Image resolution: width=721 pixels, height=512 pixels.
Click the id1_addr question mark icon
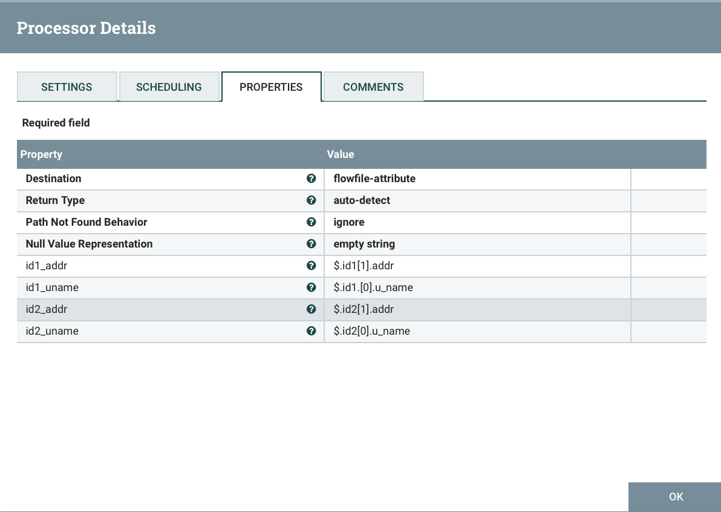(x=311, y=266)
